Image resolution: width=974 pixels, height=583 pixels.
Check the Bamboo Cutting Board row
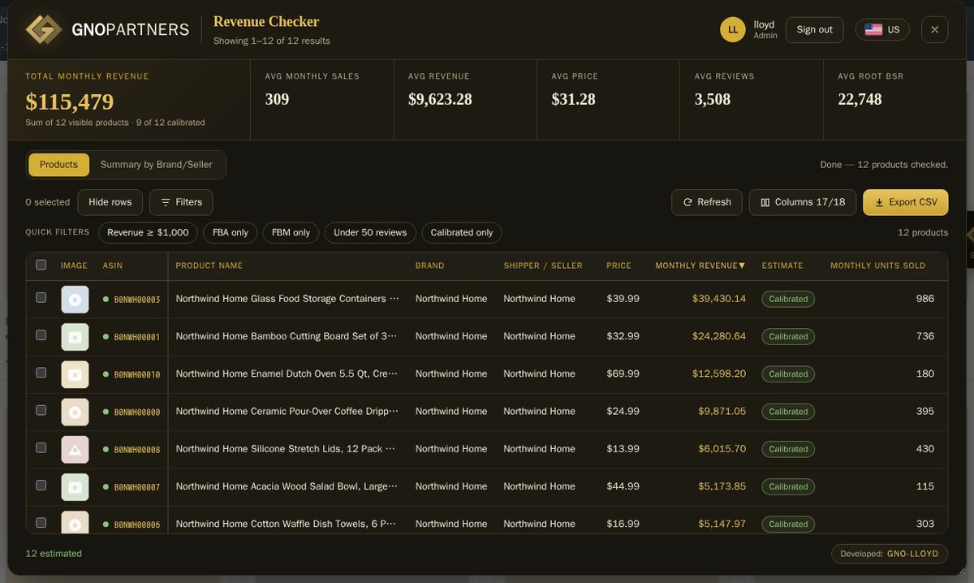[x=41, y=335]
